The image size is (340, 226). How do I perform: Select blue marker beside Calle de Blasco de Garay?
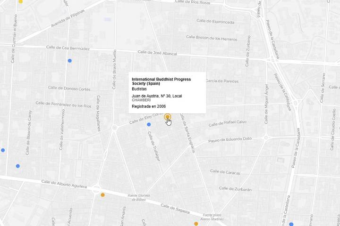coord(17,166)
